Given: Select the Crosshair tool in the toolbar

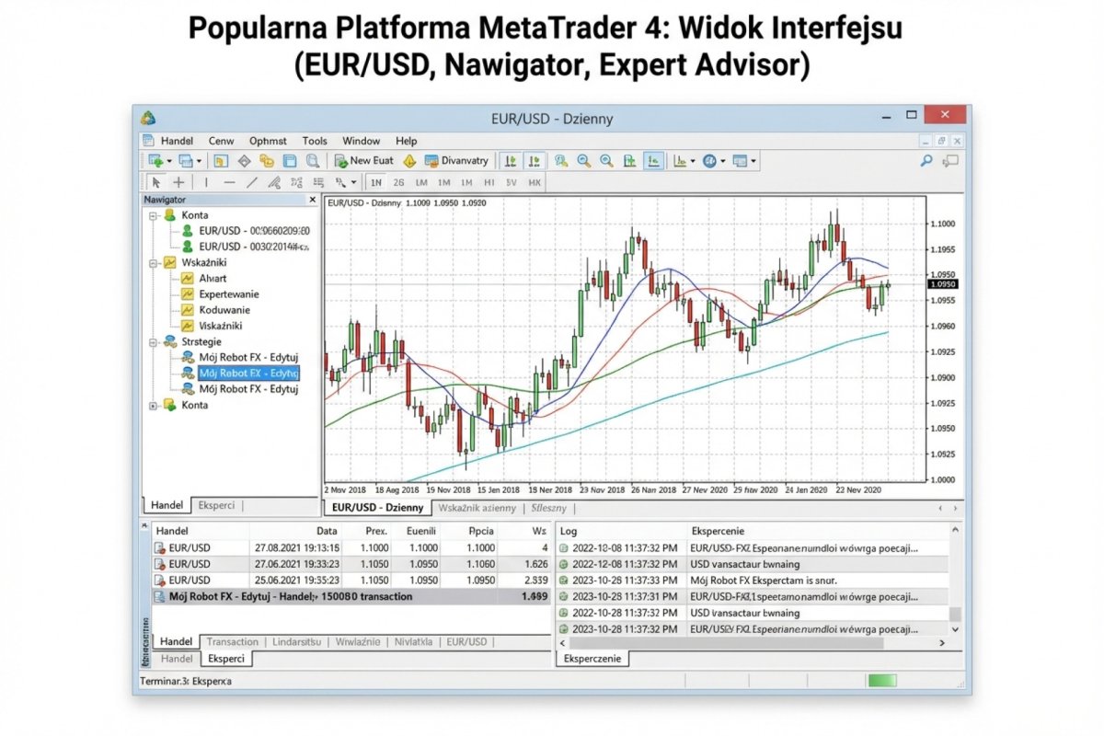Looking at the screenshot, I should [178, 181].
